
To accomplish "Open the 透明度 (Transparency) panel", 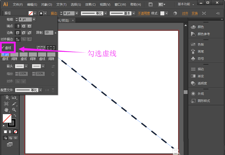I will [x=199, y=83].
